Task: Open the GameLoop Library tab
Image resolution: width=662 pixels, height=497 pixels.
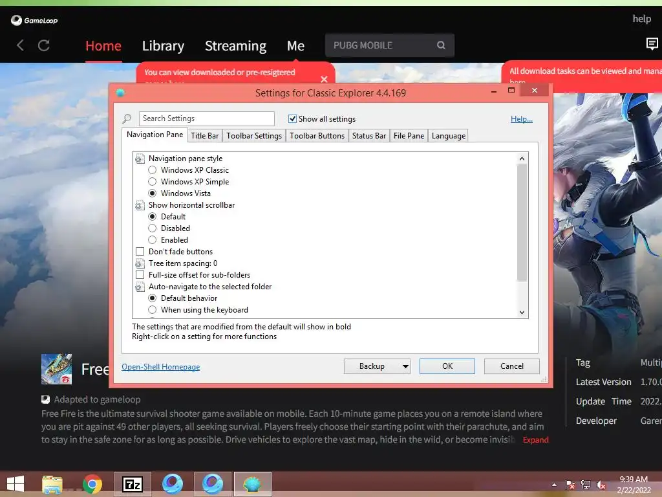Action: tap(163, 46)
